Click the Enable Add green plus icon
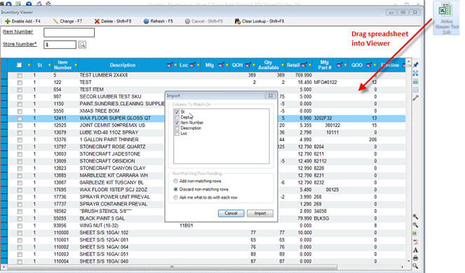The image size is (465, 273). tap(8, 21)
